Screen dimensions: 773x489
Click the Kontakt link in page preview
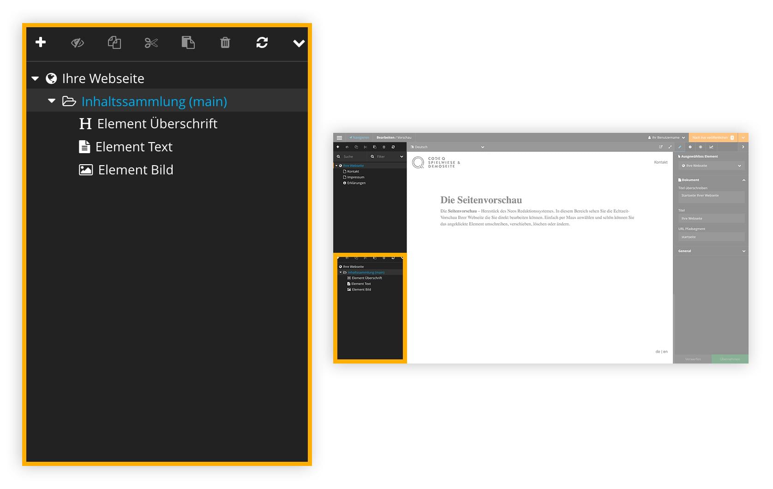pyautogui.click(x=661, y=162)
